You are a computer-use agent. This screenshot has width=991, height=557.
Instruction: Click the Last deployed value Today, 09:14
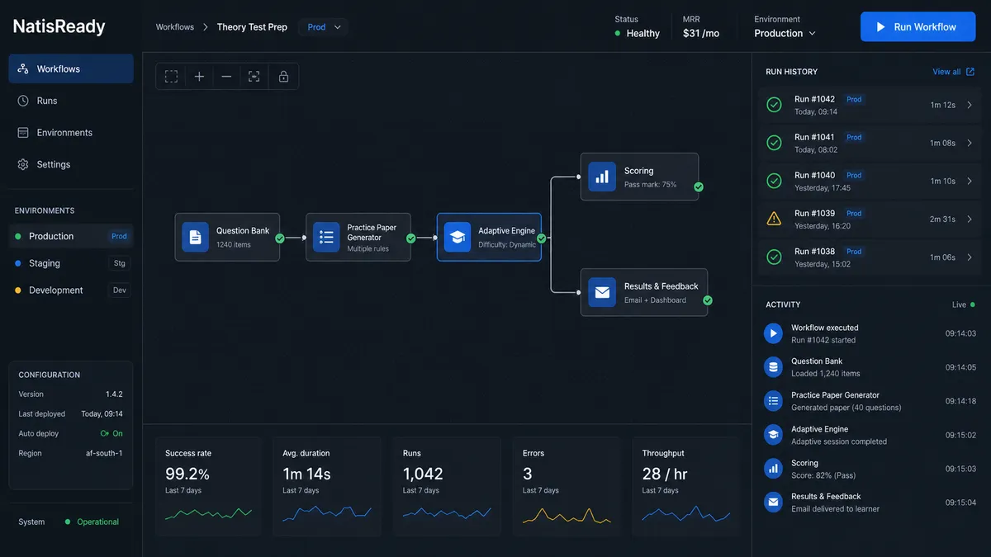(102, 414)
